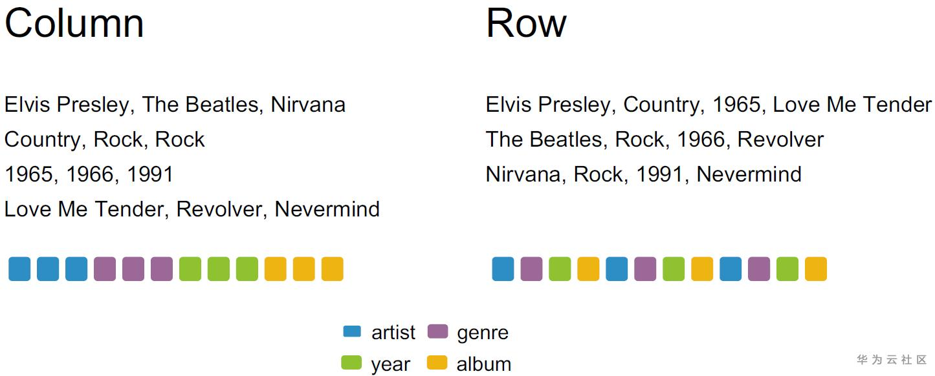This screenshot has height=376, width=935.
Task: Click the "artist" legend label
Action: (393, 333)
